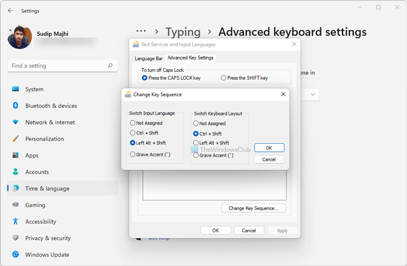Choose Ctrl + Shift for Switch Input Language
Screen dimensions: 407x266
click(x=133, y=133)
